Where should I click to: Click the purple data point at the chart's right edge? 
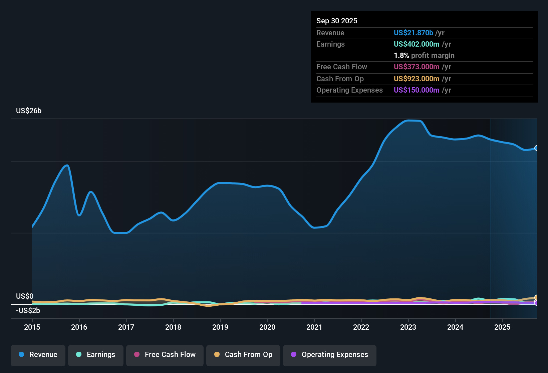pos(537,303)
